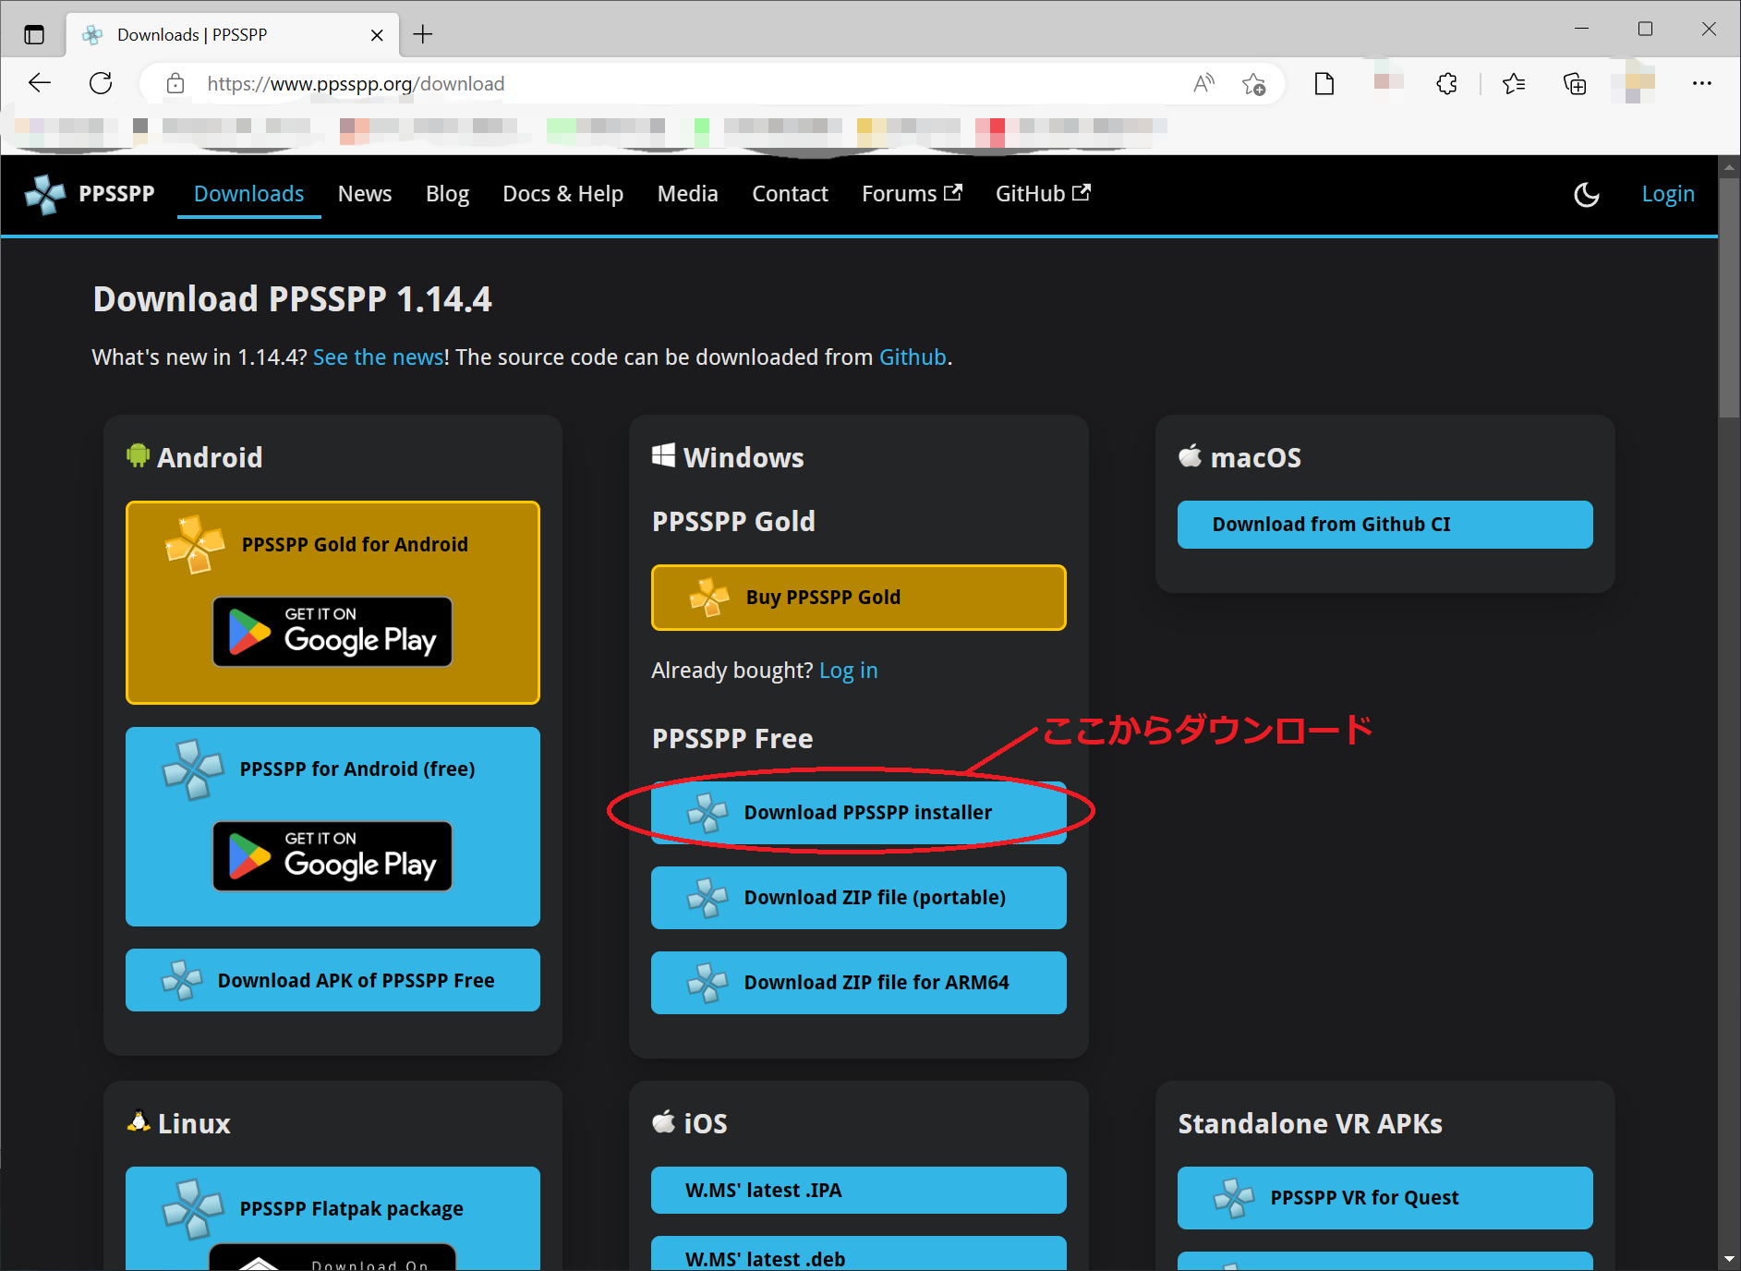Select the Downloads | PPSSPP browser tab
This screenshot has height=1271, width=1741.
click(234, 35)
